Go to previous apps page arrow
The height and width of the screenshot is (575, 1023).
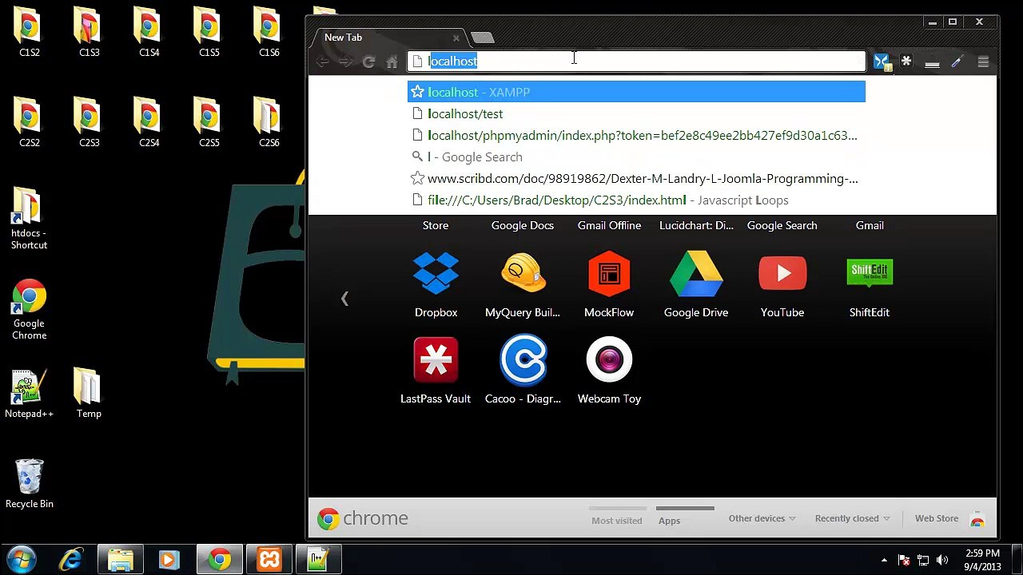pos(344,299)
